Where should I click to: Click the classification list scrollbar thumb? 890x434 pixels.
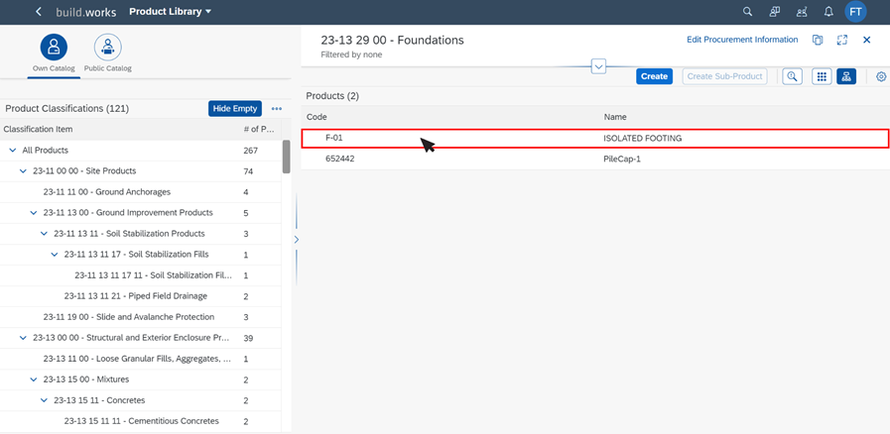point(287,157)
